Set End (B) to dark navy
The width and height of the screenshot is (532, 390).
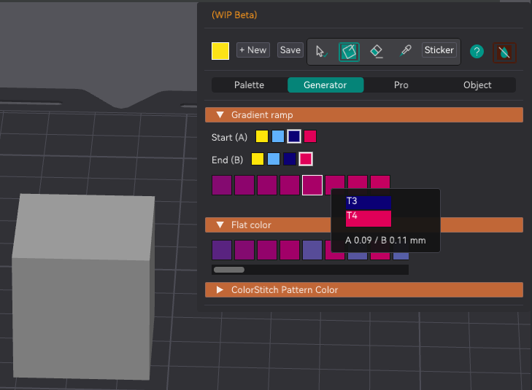tap(290, 159)
